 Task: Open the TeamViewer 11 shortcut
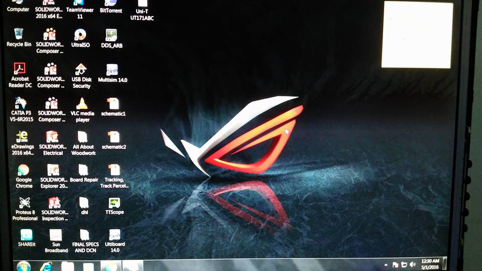[x=80, y=9]
